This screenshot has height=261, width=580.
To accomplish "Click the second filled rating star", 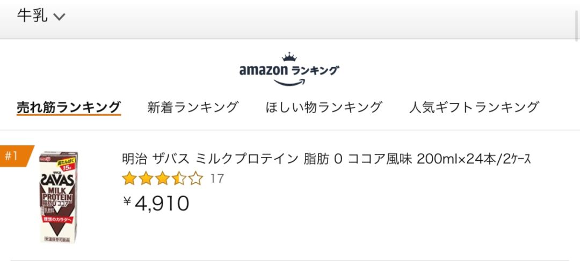I will tap(146, 178).
